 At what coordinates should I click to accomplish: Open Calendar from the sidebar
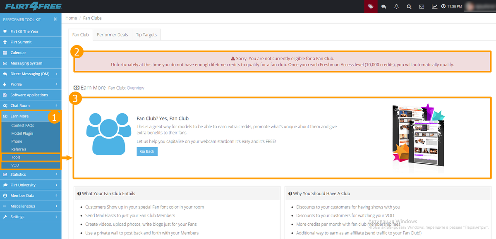pyautogui.click(x=18, y=53)
